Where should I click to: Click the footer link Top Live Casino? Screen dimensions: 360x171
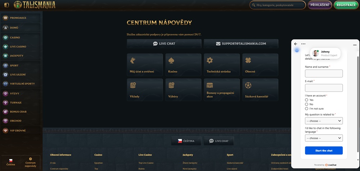coord(146,163)
